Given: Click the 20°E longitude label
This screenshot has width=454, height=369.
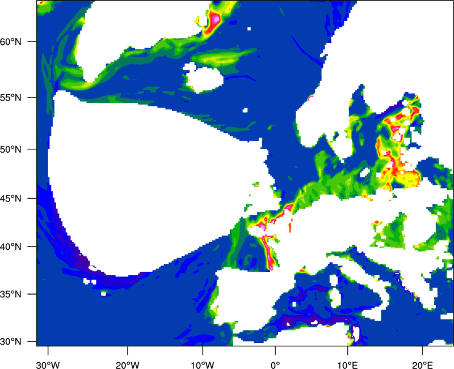Looking at the screenshot, I should point(422,365).
